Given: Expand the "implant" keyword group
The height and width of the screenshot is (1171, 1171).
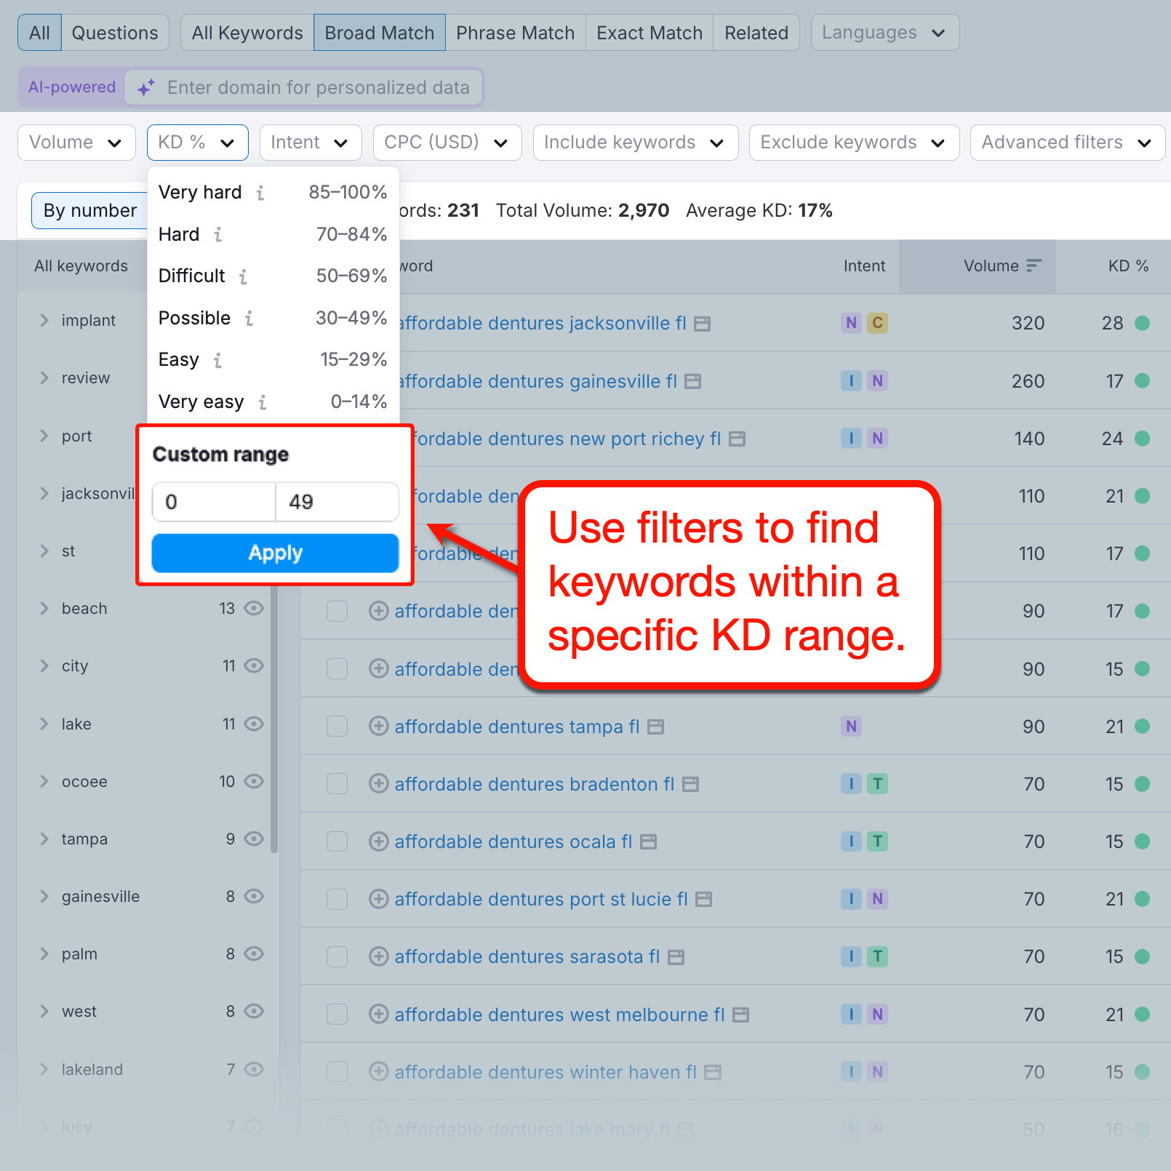Looking at the screenshot, I should pyautogui.click(x=44, y=320).
